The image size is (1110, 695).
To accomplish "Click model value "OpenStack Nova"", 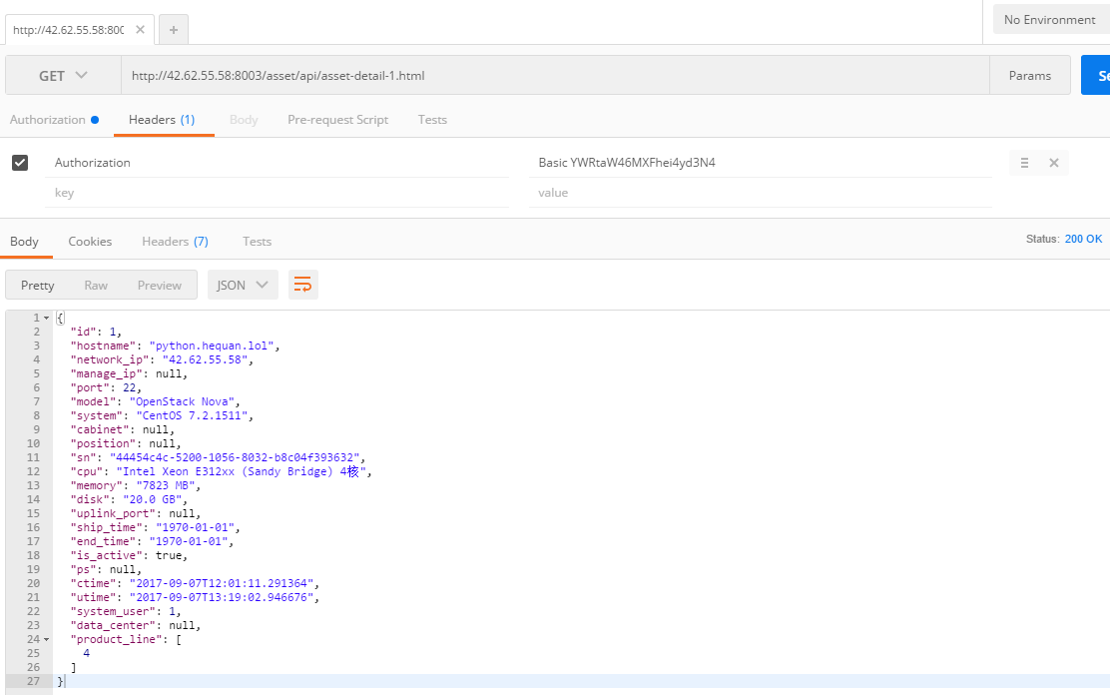I will (182, 401).
